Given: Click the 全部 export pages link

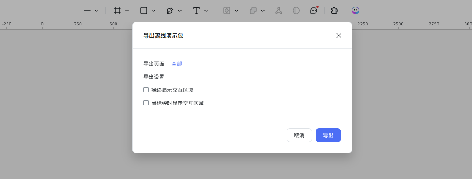Looking at the screenshot, I should tap(177, 64).
